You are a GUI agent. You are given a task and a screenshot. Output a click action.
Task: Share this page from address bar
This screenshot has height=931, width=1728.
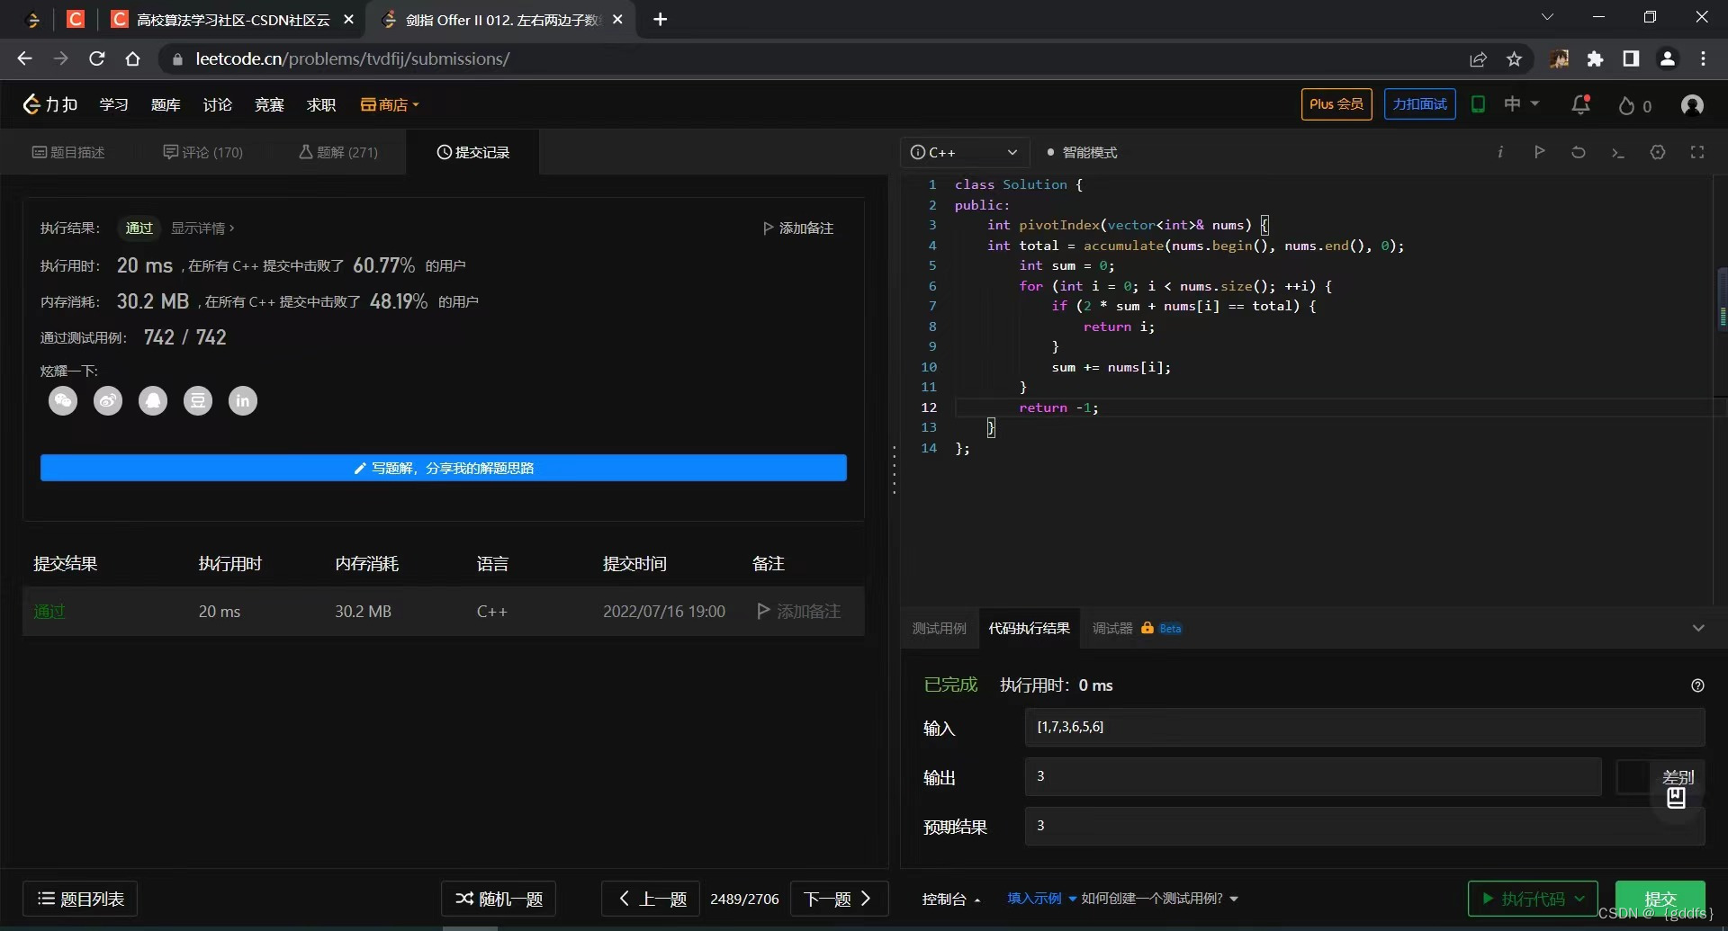click(1478, 59)
